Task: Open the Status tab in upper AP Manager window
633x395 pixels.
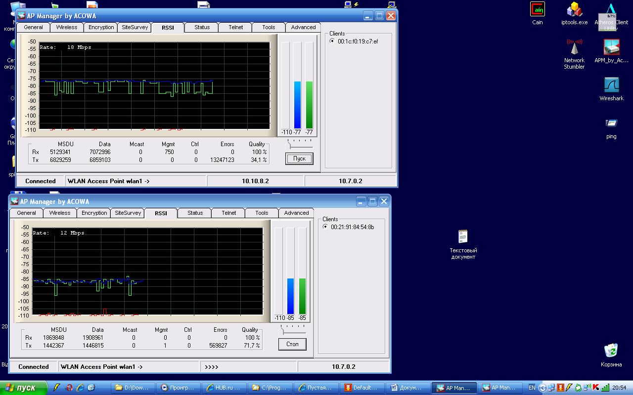Action: [x=202, y=28]
